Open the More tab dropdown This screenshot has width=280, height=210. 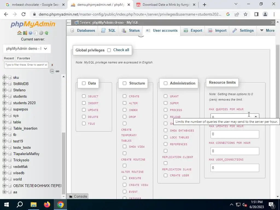267,31
